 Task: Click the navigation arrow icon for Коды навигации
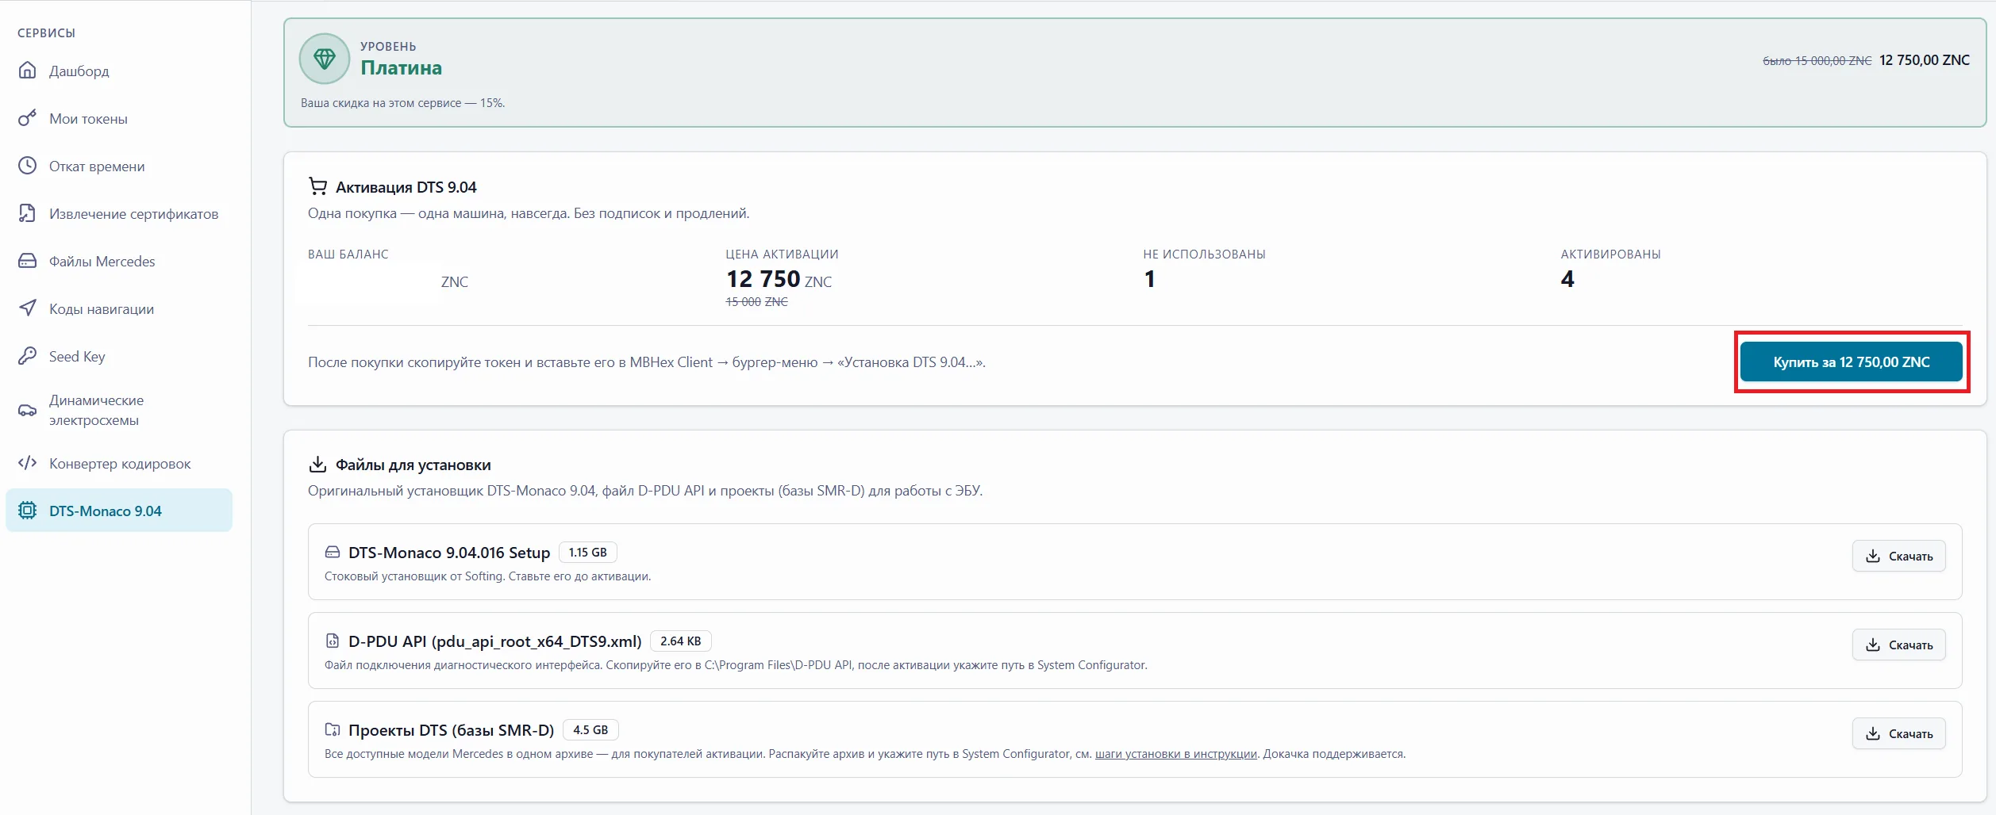coord(27,308)
